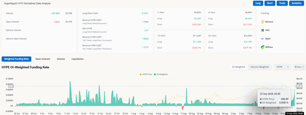Viewport: 306px width, 115px height.
Task: Click the Bybit logo icon
Action: 262,39
